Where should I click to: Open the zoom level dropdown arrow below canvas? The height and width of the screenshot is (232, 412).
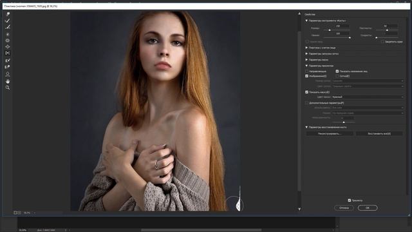[x=34, y=213]
